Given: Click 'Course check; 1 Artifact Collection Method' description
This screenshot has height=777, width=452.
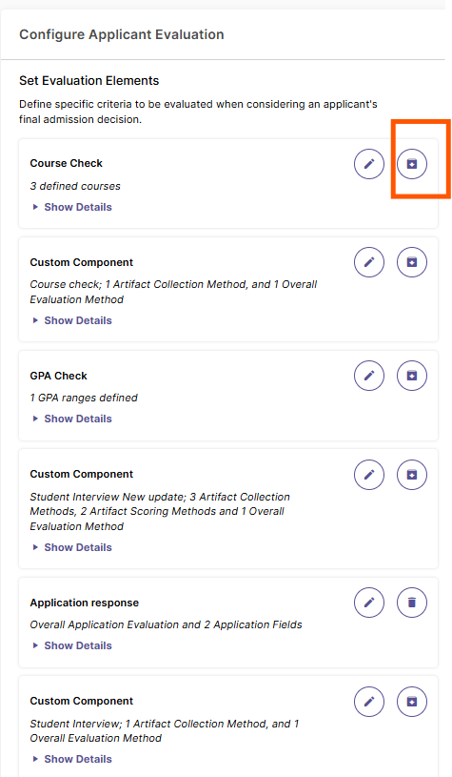Looking at the screenshot, I should [x=173, y=292].
